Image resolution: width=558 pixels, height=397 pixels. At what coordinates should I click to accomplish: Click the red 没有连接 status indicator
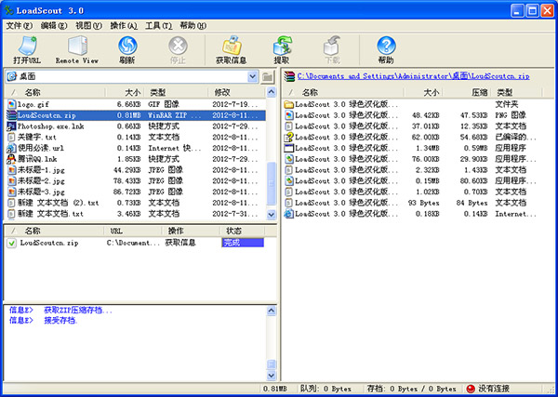470,389
